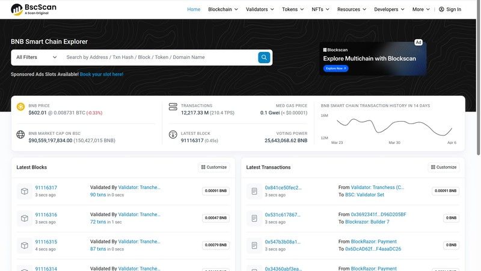Expand the Developers menu
481x271 pixels.
point(389,9)
